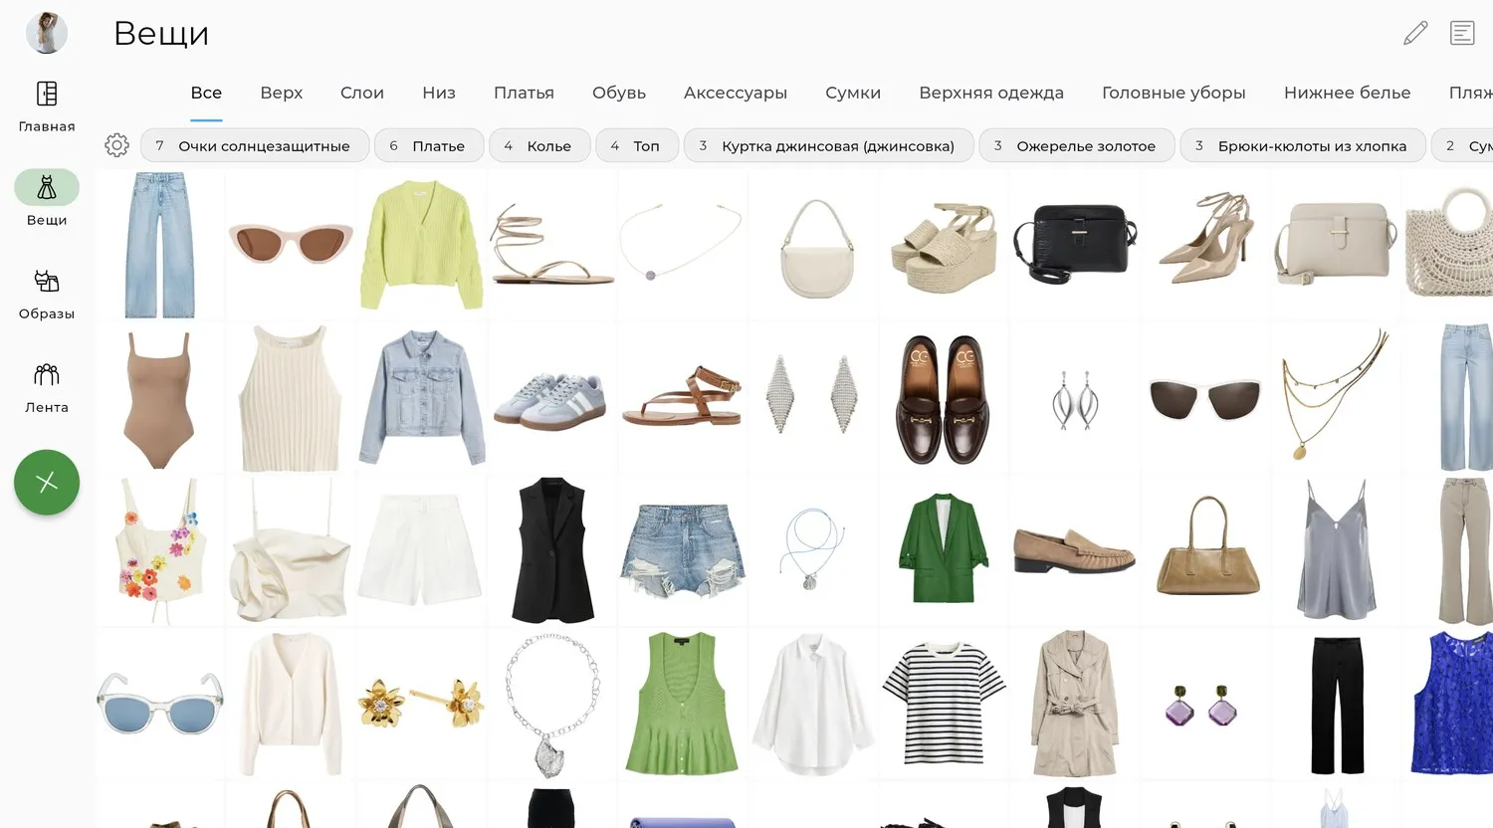Viewport: 1493px width, 828px height.
Task: Select the floral embroidered crop top
Action: point(160,549)
